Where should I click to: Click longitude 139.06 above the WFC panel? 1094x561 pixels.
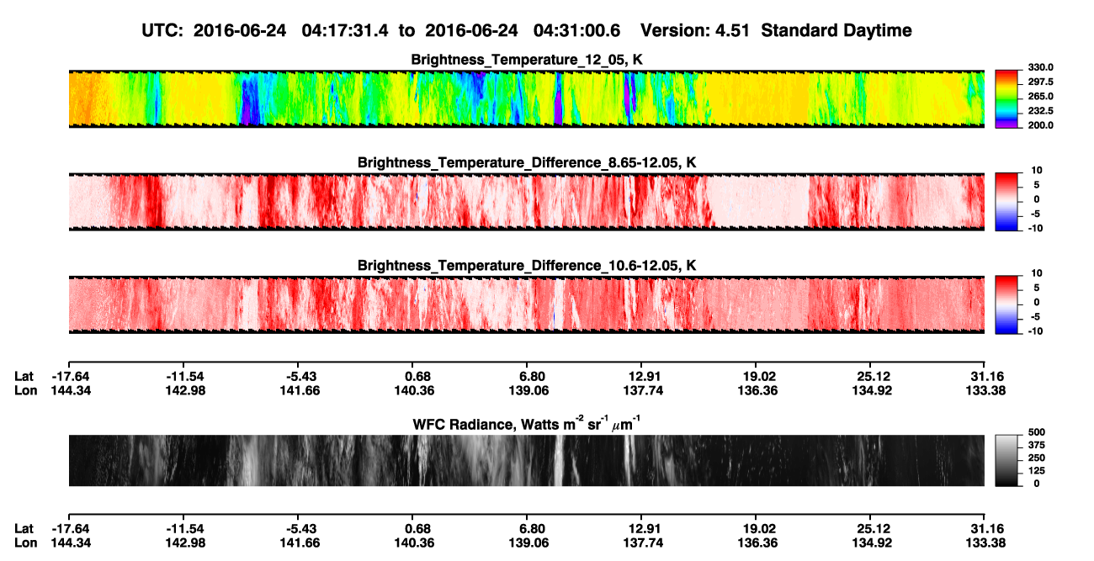[x=529, y=390]
